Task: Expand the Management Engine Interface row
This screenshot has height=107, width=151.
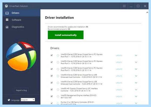Action: pos(136,96)
